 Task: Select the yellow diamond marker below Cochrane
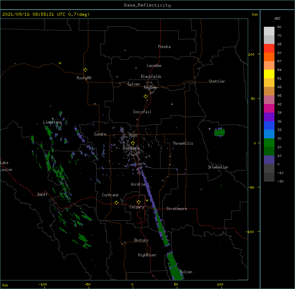click(x=116, y=203)
